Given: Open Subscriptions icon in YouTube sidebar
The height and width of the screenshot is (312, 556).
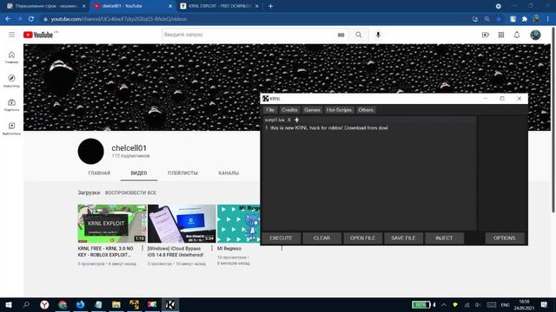Looking at the screenshot, I should pos(11,105).
